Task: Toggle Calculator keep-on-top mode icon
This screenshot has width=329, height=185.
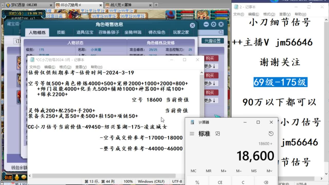Action: [218, 134]
